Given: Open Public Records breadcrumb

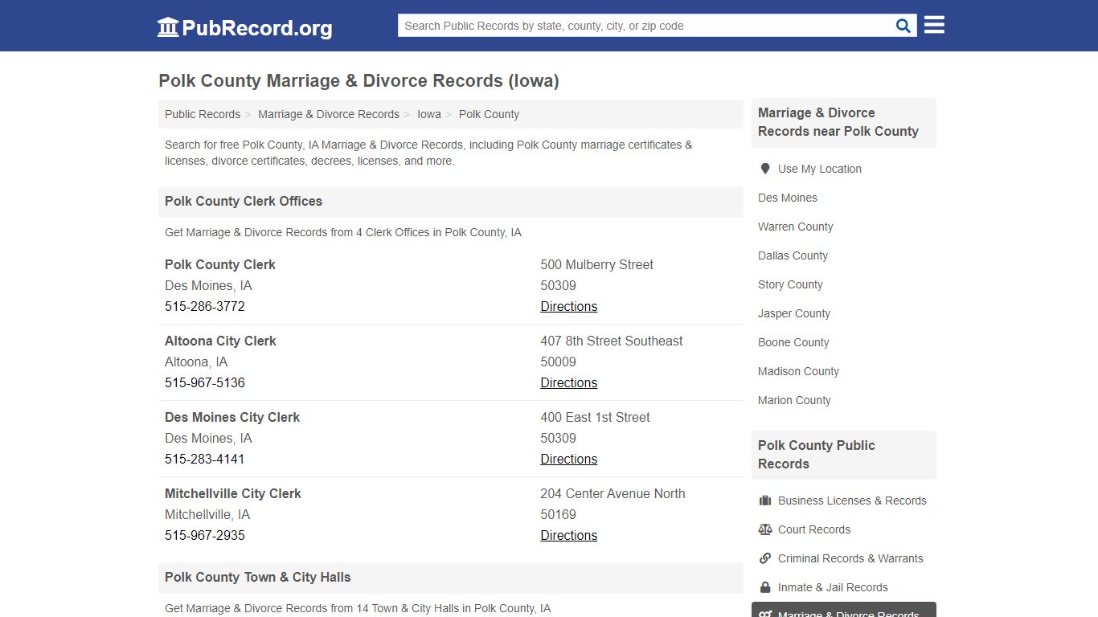Looking at the screenshot, I should coord(203,114).
